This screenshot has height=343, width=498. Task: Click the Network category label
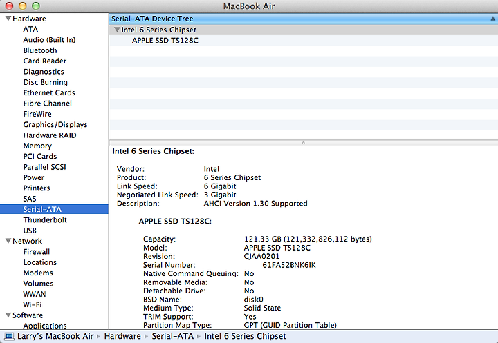[x=27, y=242]
